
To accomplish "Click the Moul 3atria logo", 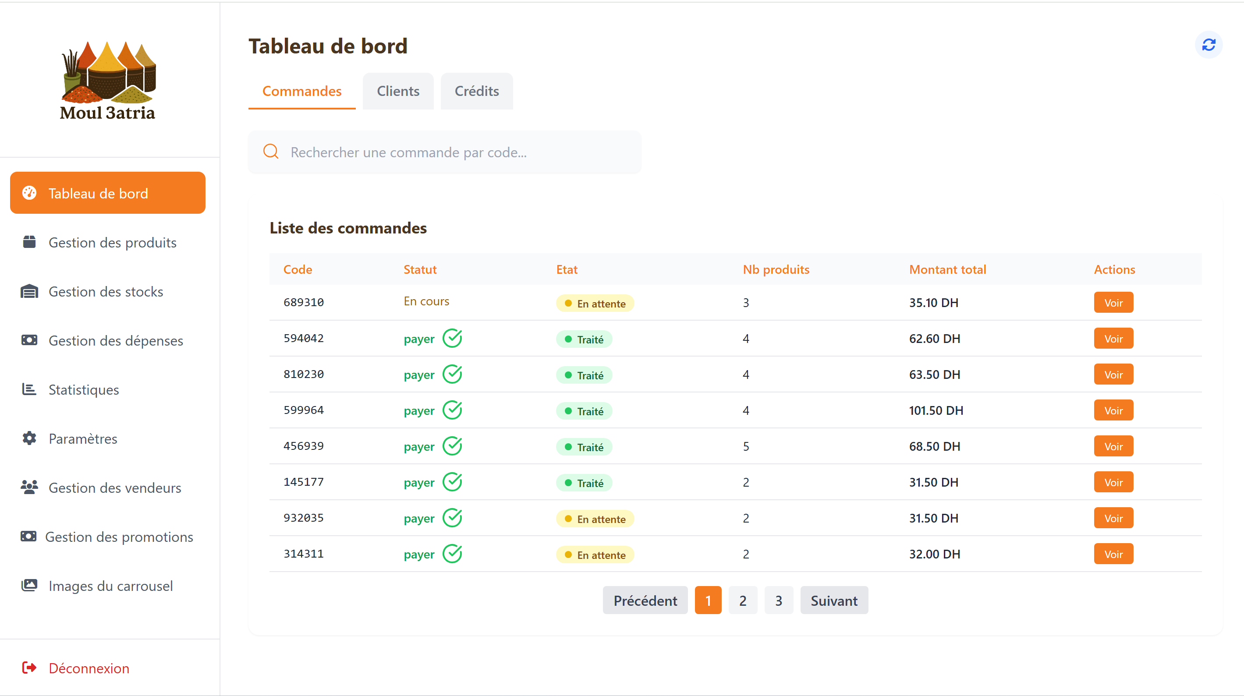I will click(x=107, y=80).
